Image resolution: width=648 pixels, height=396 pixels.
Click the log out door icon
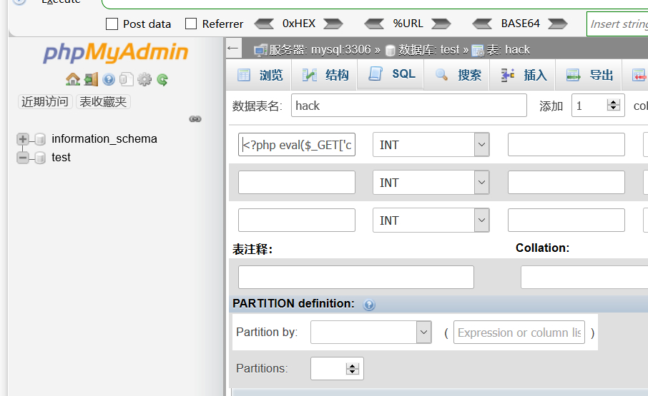tap(90, 79)
